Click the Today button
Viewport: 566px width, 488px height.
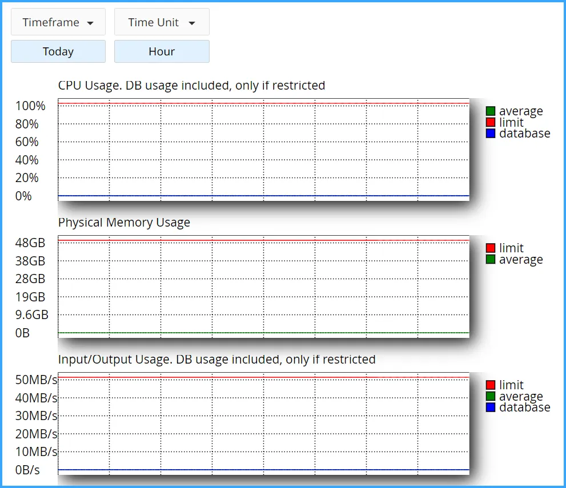click(58, 51)
